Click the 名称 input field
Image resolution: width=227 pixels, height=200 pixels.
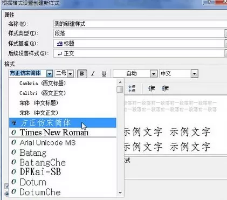140,24
